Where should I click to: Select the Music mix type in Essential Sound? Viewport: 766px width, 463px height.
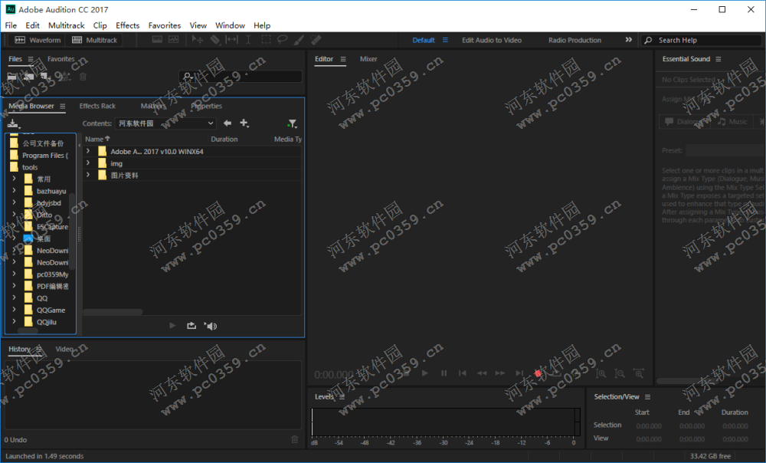733,121
